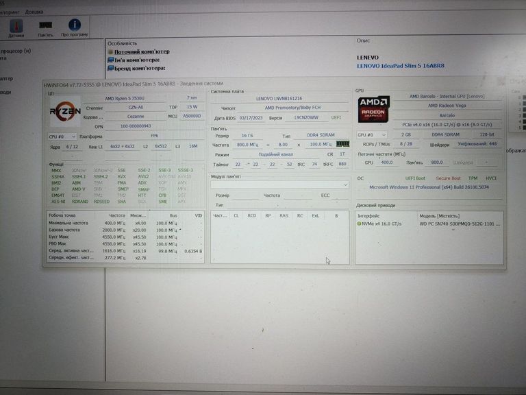Click the GPU clock 400.0 value
Screen dimensions: 526x395
[x=387, y=163]
